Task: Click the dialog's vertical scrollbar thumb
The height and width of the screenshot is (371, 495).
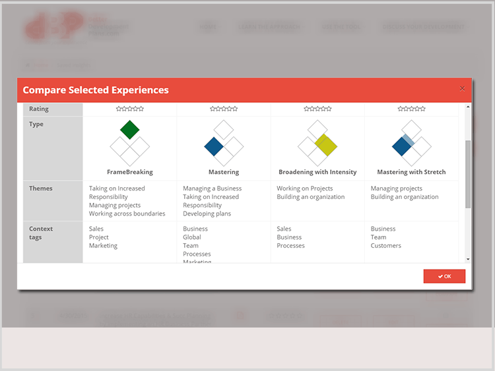Action: pyautogui.click(x=468, y=173)
